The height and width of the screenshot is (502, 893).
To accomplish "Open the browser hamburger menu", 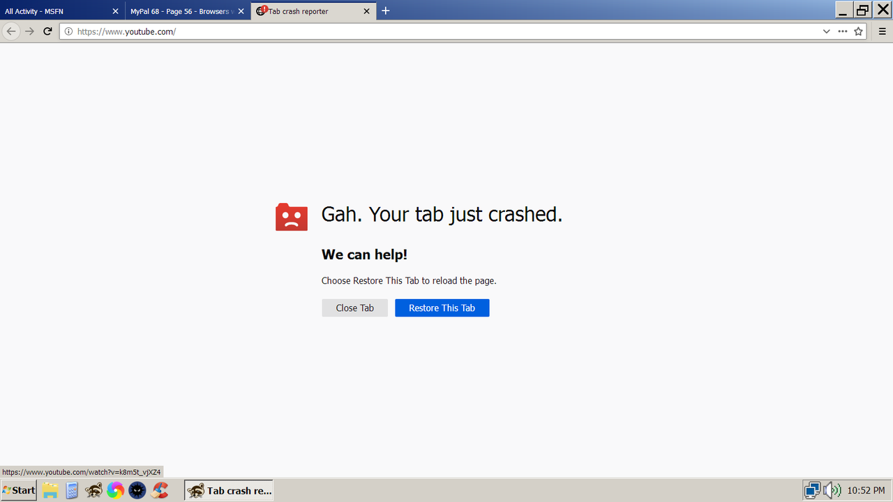I will click(883, 31).
